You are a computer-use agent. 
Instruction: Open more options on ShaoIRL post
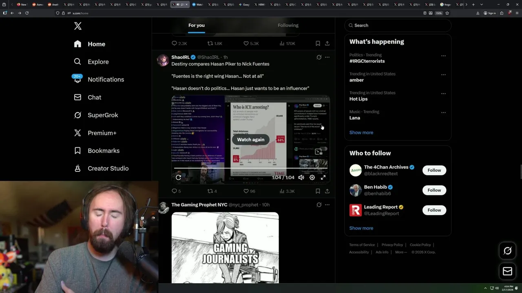point(327,57)
